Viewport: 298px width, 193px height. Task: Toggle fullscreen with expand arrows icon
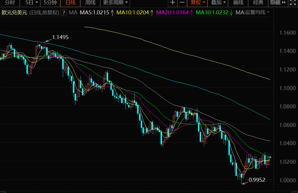tap(293, 3)
